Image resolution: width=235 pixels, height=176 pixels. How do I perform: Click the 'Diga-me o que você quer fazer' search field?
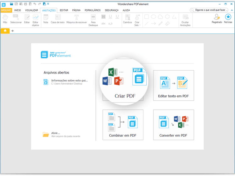pyautogui.click(x=209, y=10)
